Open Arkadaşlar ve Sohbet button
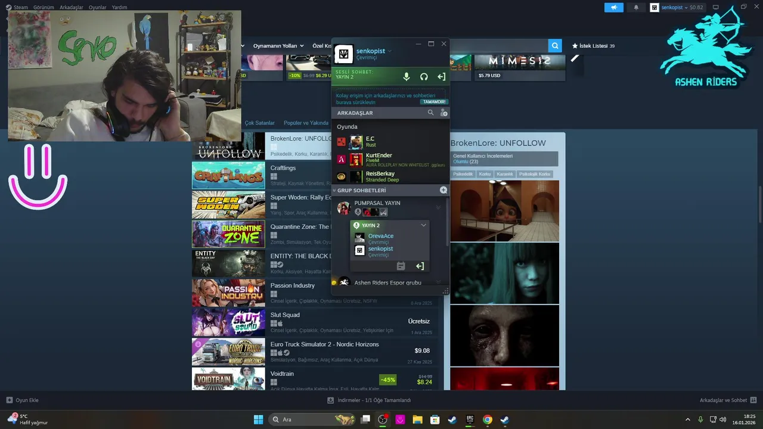Viewport: 763px width, 429px height. point(728,400)
